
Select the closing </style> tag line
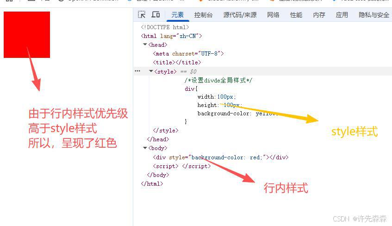coord(166,131)
